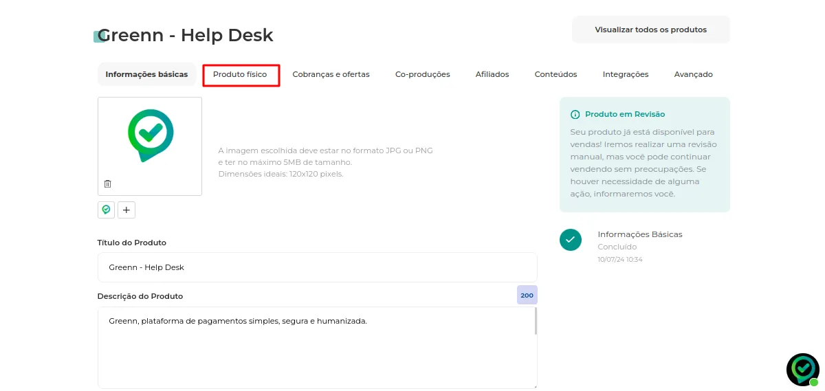The width and height of the screenshot is (825, 391).
Task: Click the large product logo image
Action: pos(151,135)
